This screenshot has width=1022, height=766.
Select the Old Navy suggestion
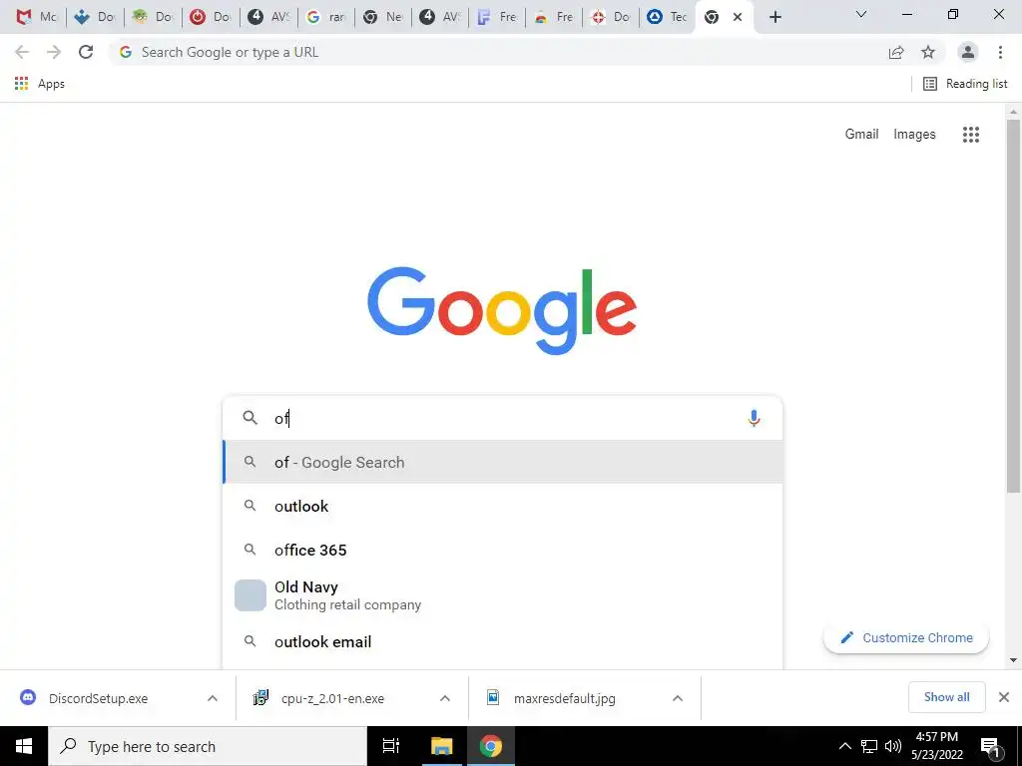[x=503, y=595]
